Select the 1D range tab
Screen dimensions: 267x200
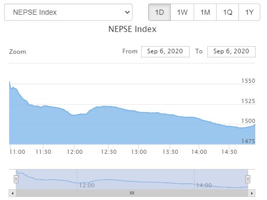159,12
